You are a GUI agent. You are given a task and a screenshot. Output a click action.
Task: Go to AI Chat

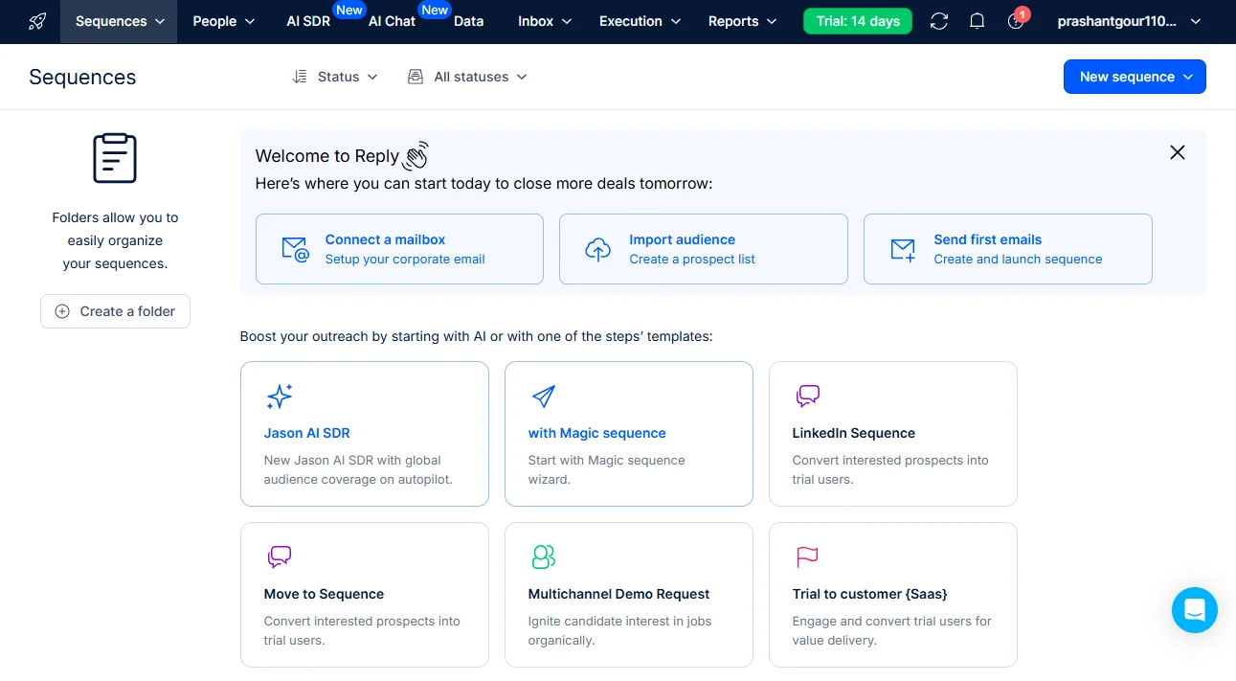tap(392, 21)
